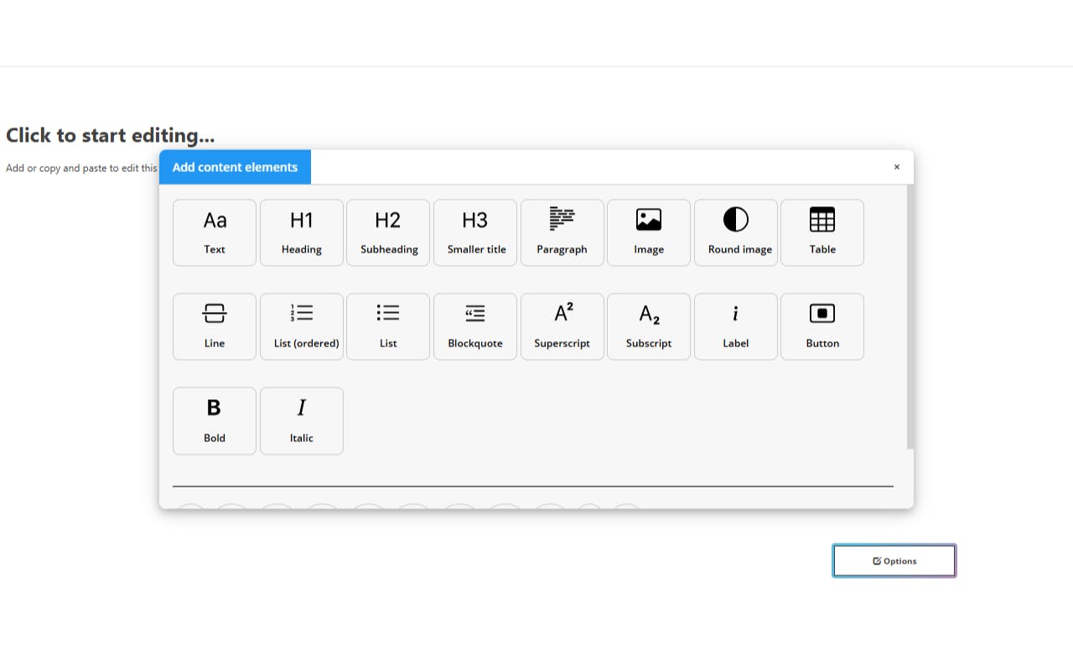Click the 'Click to start editing...' heading
The height and width of the screenshot is (671, 1073).
110,135
